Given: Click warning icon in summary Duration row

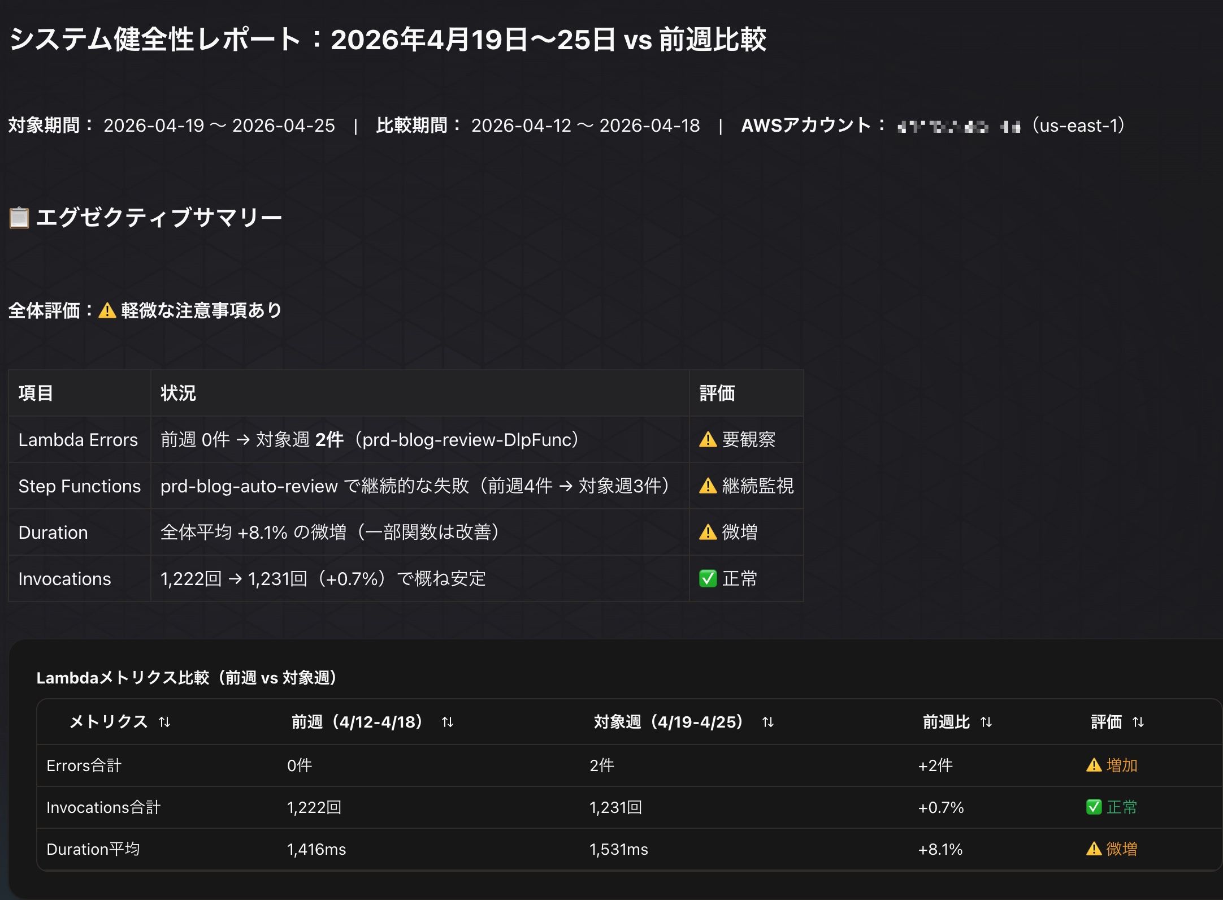Looking at the screenshot, I should point(708,532).
